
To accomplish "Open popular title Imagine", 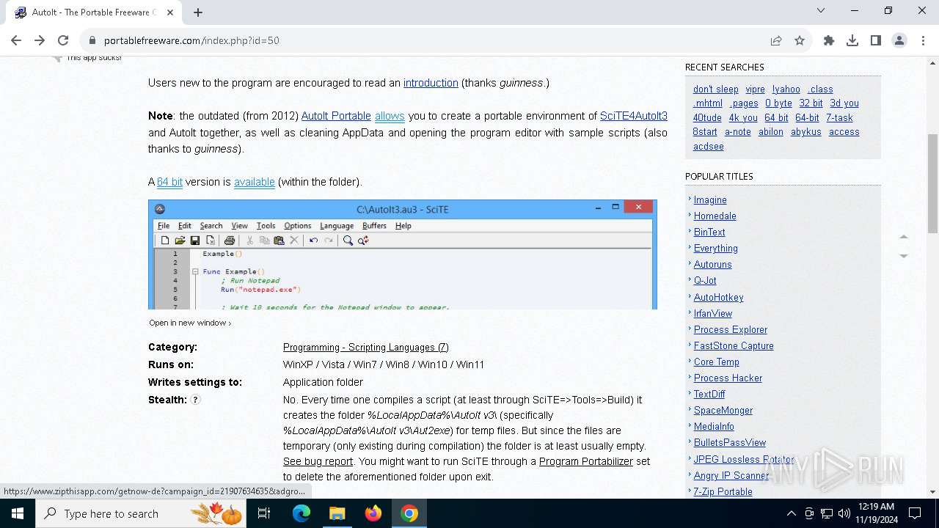I will [x=710, y=200].
